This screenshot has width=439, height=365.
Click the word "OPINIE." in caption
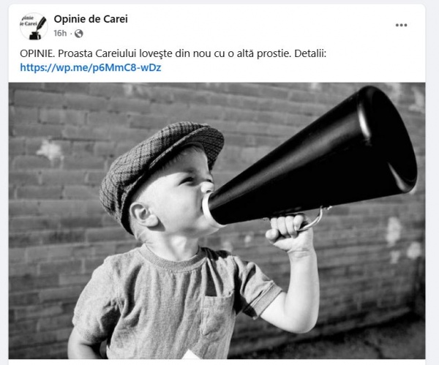(x=37, y=53)
